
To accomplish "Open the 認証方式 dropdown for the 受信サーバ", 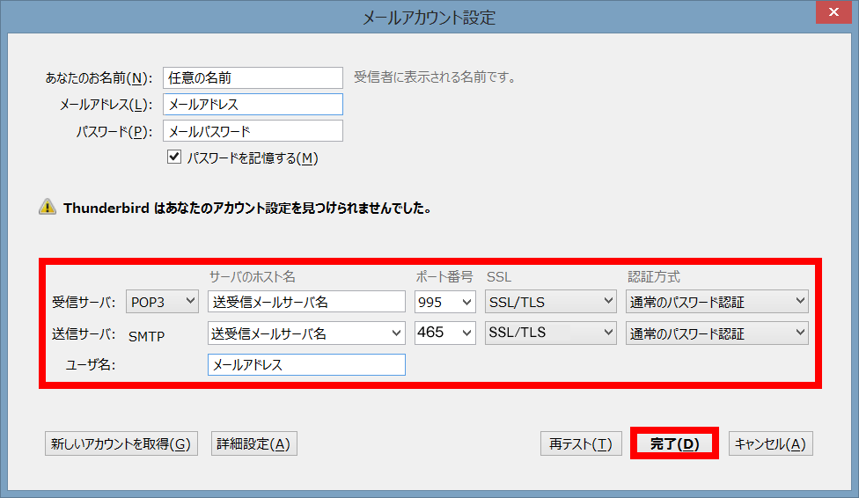I will click(x=717, y=302).
